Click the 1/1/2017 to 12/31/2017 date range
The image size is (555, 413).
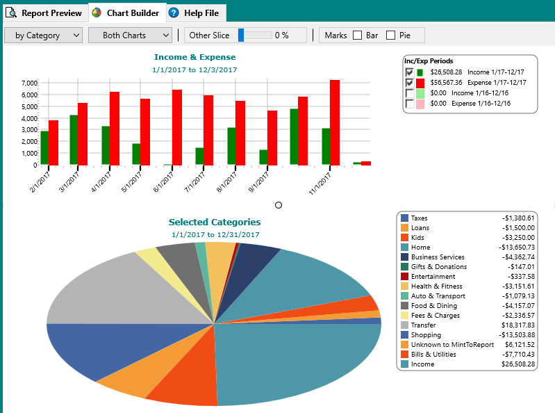pyautogui.click(x=215, y=234)
